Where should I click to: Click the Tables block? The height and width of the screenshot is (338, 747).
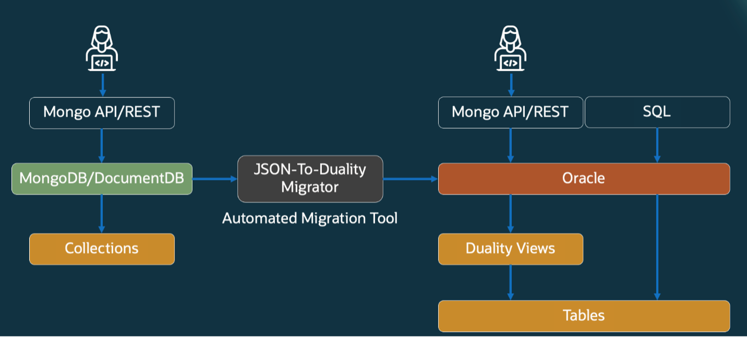(583, 316)
